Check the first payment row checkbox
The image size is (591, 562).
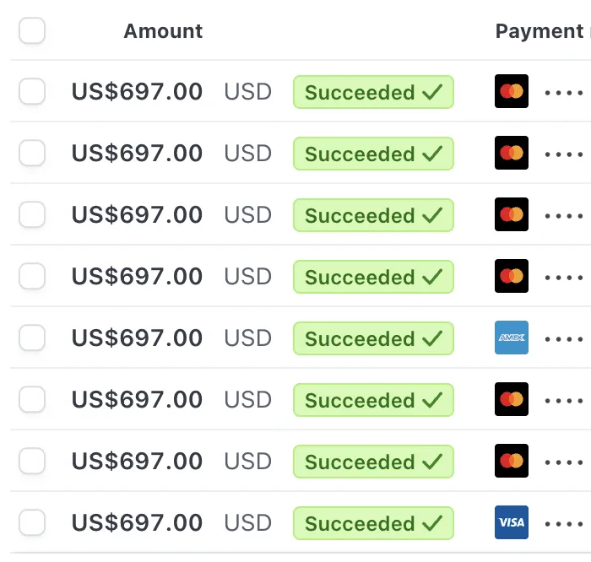pyautogui.click(x=32, y=91)
